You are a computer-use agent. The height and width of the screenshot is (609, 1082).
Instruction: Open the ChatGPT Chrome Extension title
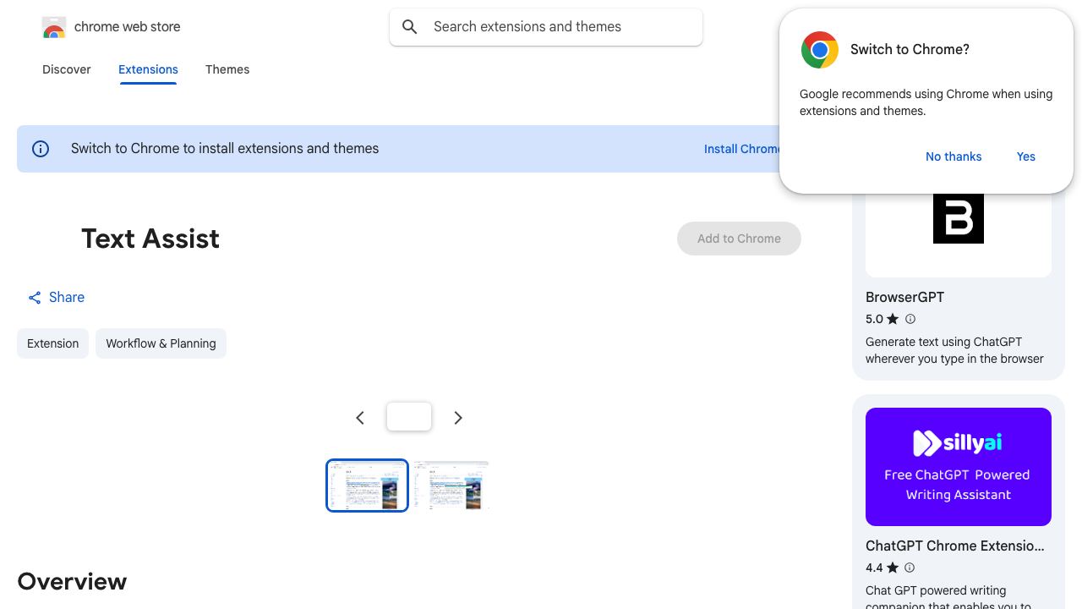pyautogui.click(x=955, y=546)
